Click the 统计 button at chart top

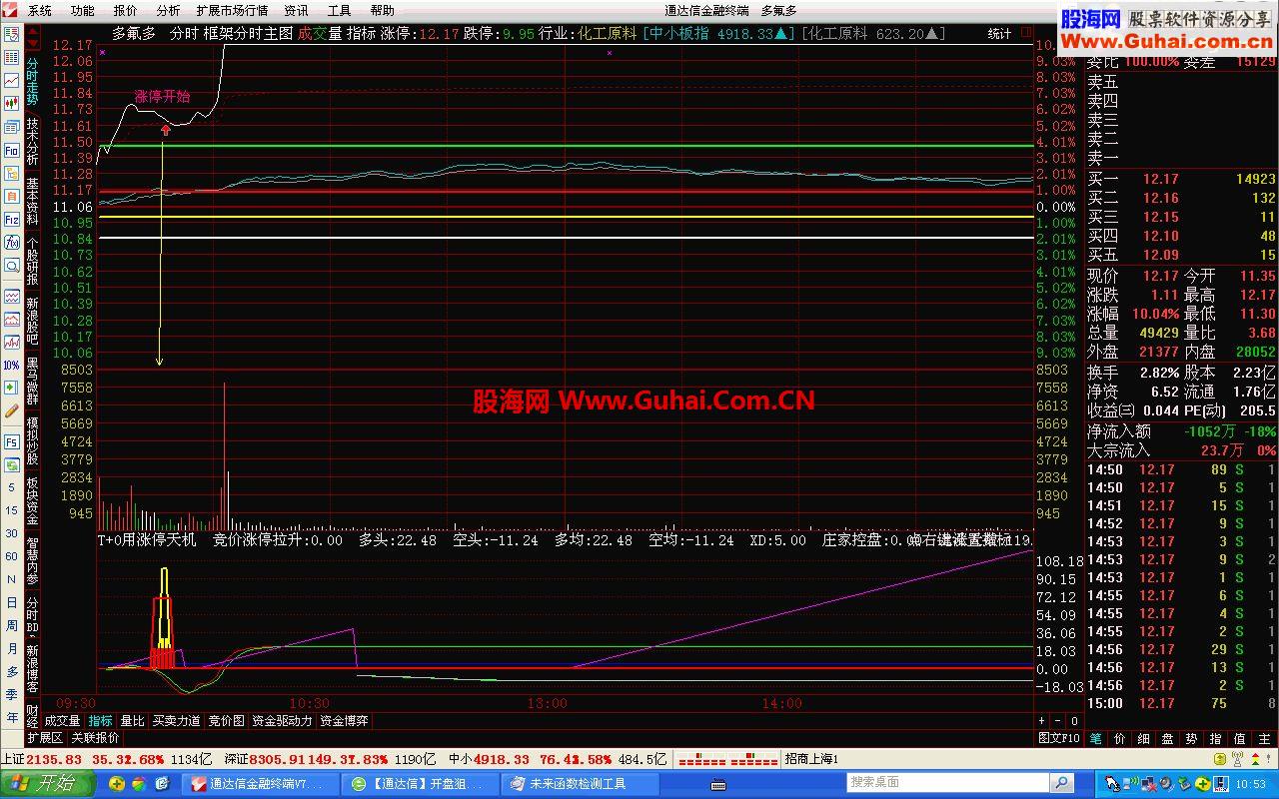pos(999,34)
